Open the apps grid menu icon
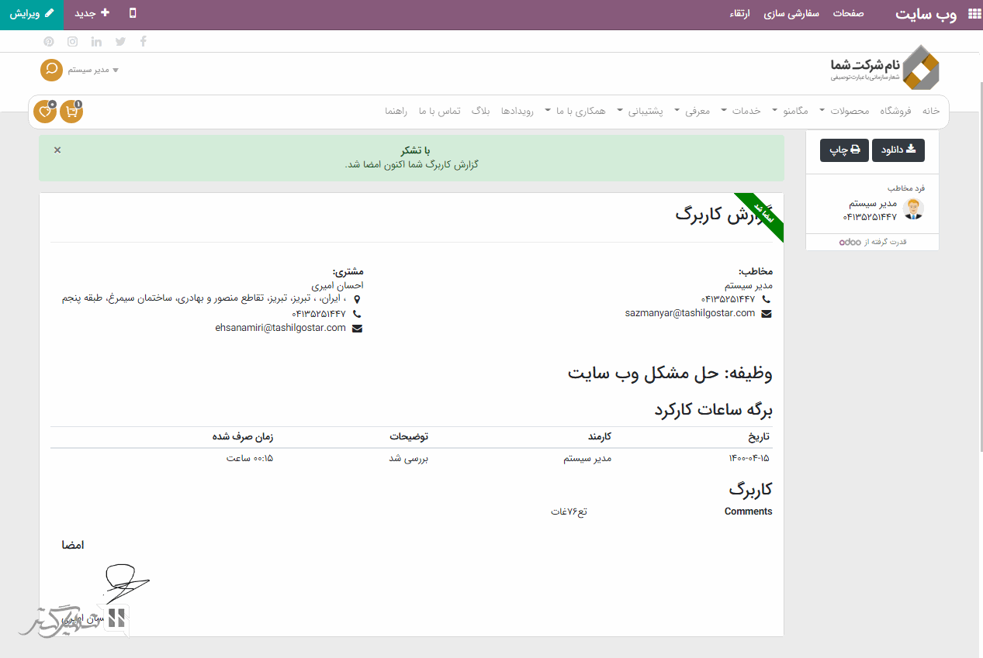This screenshot has height=658, width=983. (973, 14)
